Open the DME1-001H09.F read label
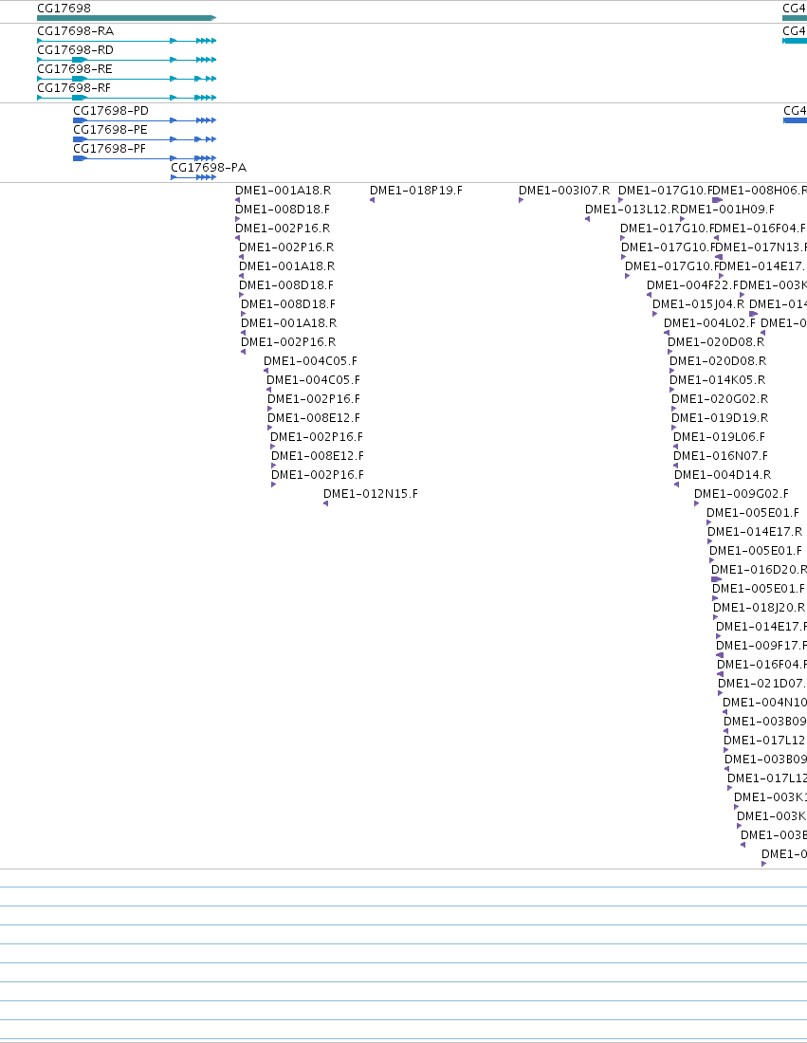The height and width of the screenshot is (1043, 807). point(727,210)
